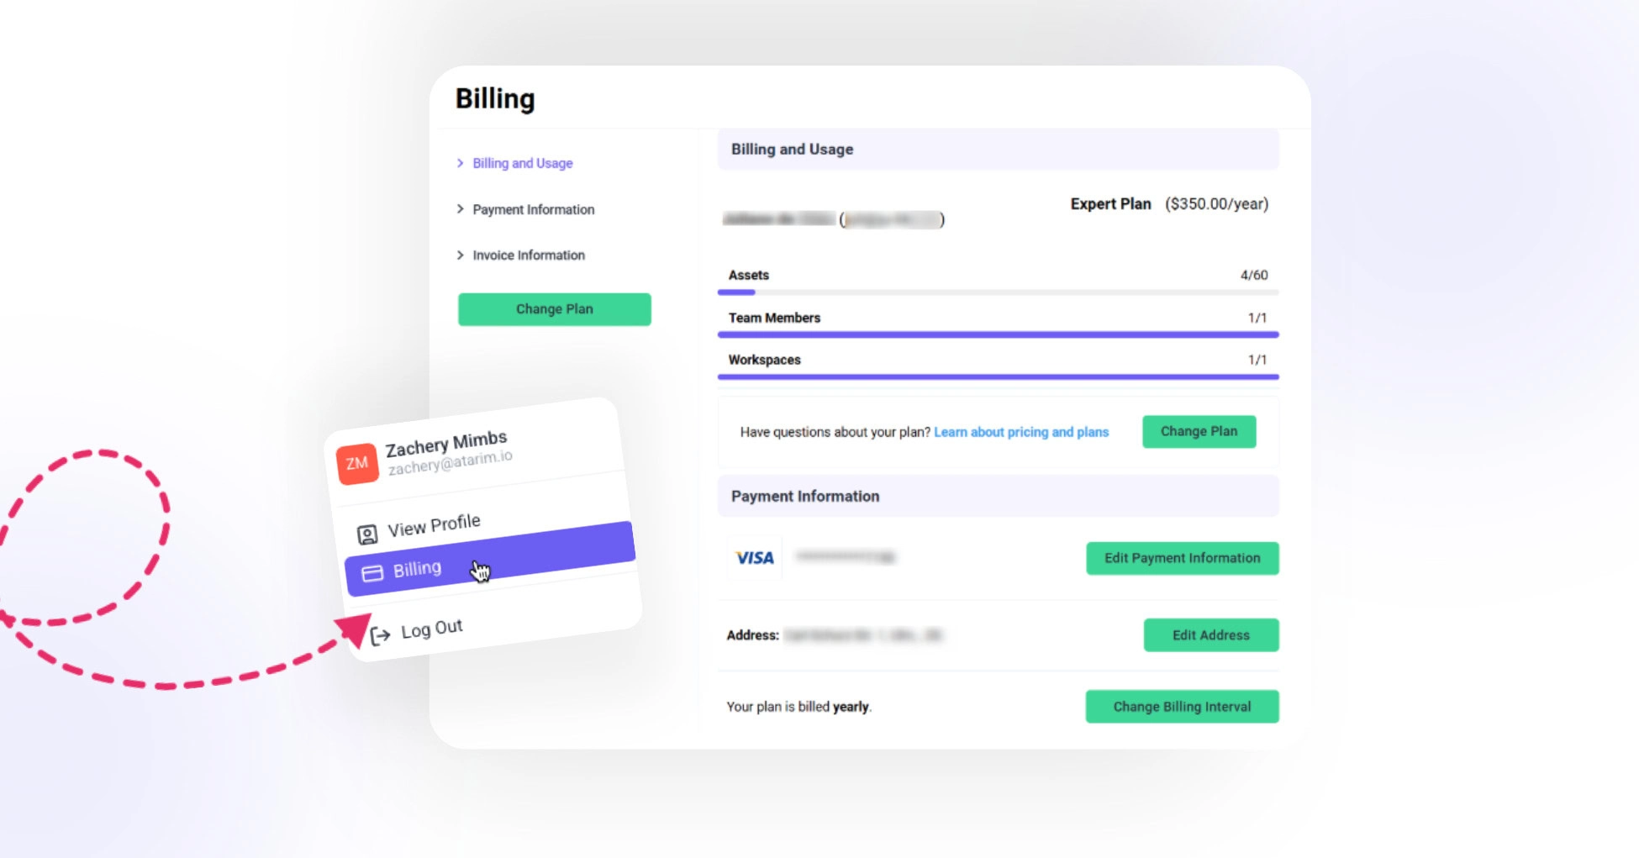1639x858 pixels.
Task: Click the Log Out arrow icon
Action: pos(380,635)
